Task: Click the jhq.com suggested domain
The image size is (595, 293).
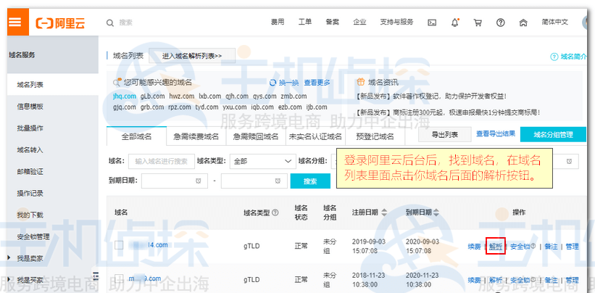Action: (125, 96)
